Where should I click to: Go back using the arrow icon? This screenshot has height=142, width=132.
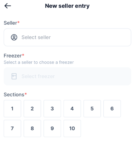8,6
